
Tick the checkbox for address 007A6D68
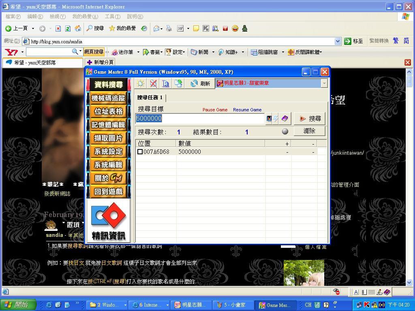coord(140,152)
